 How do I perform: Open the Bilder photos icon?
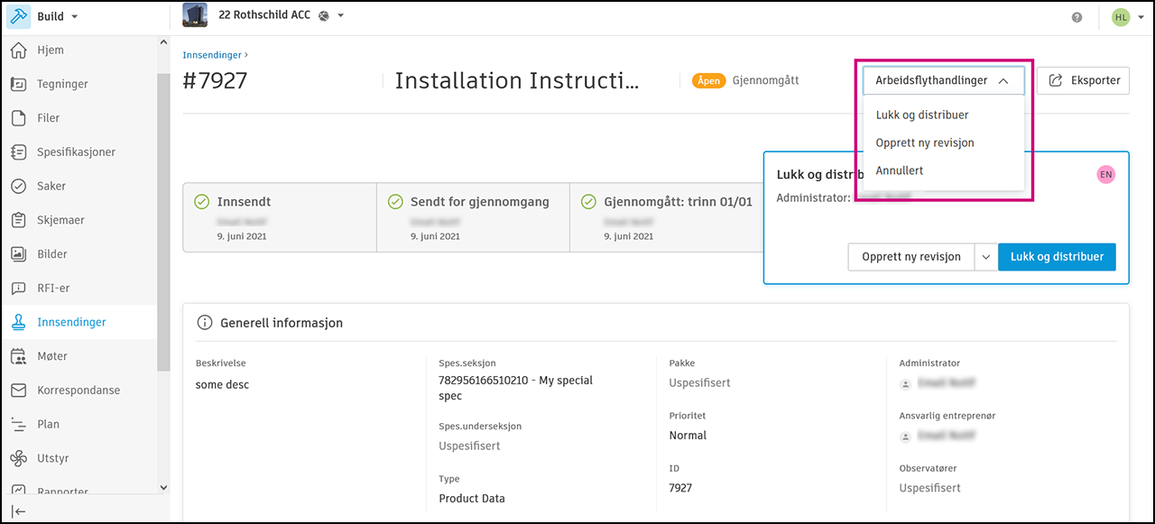point(18,254)
